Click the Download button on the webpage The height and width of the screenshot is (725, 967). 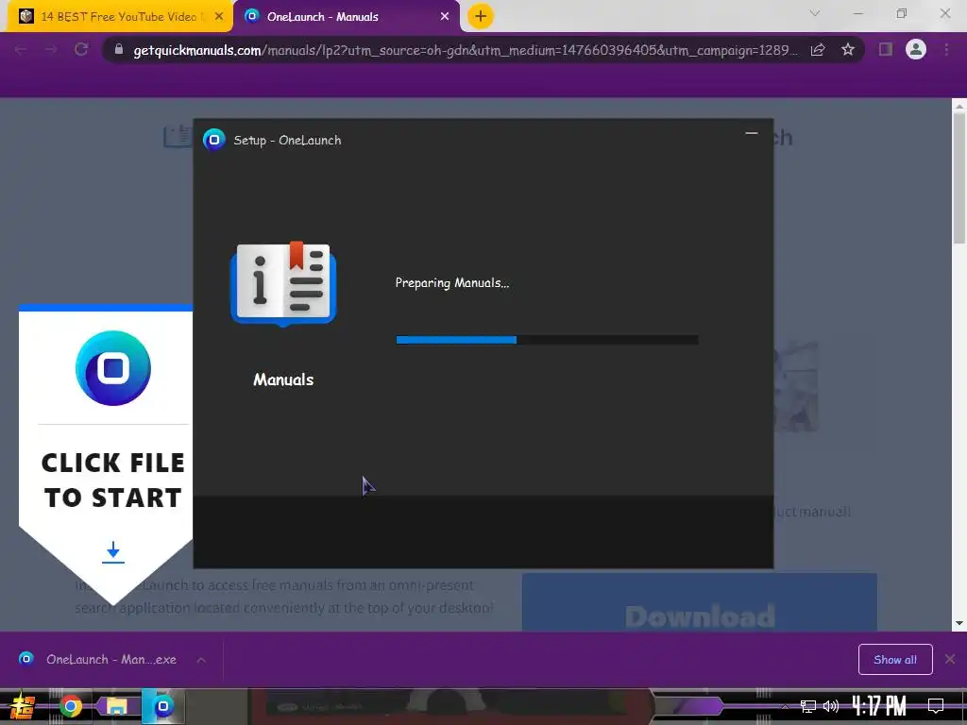tap(700, 602)
